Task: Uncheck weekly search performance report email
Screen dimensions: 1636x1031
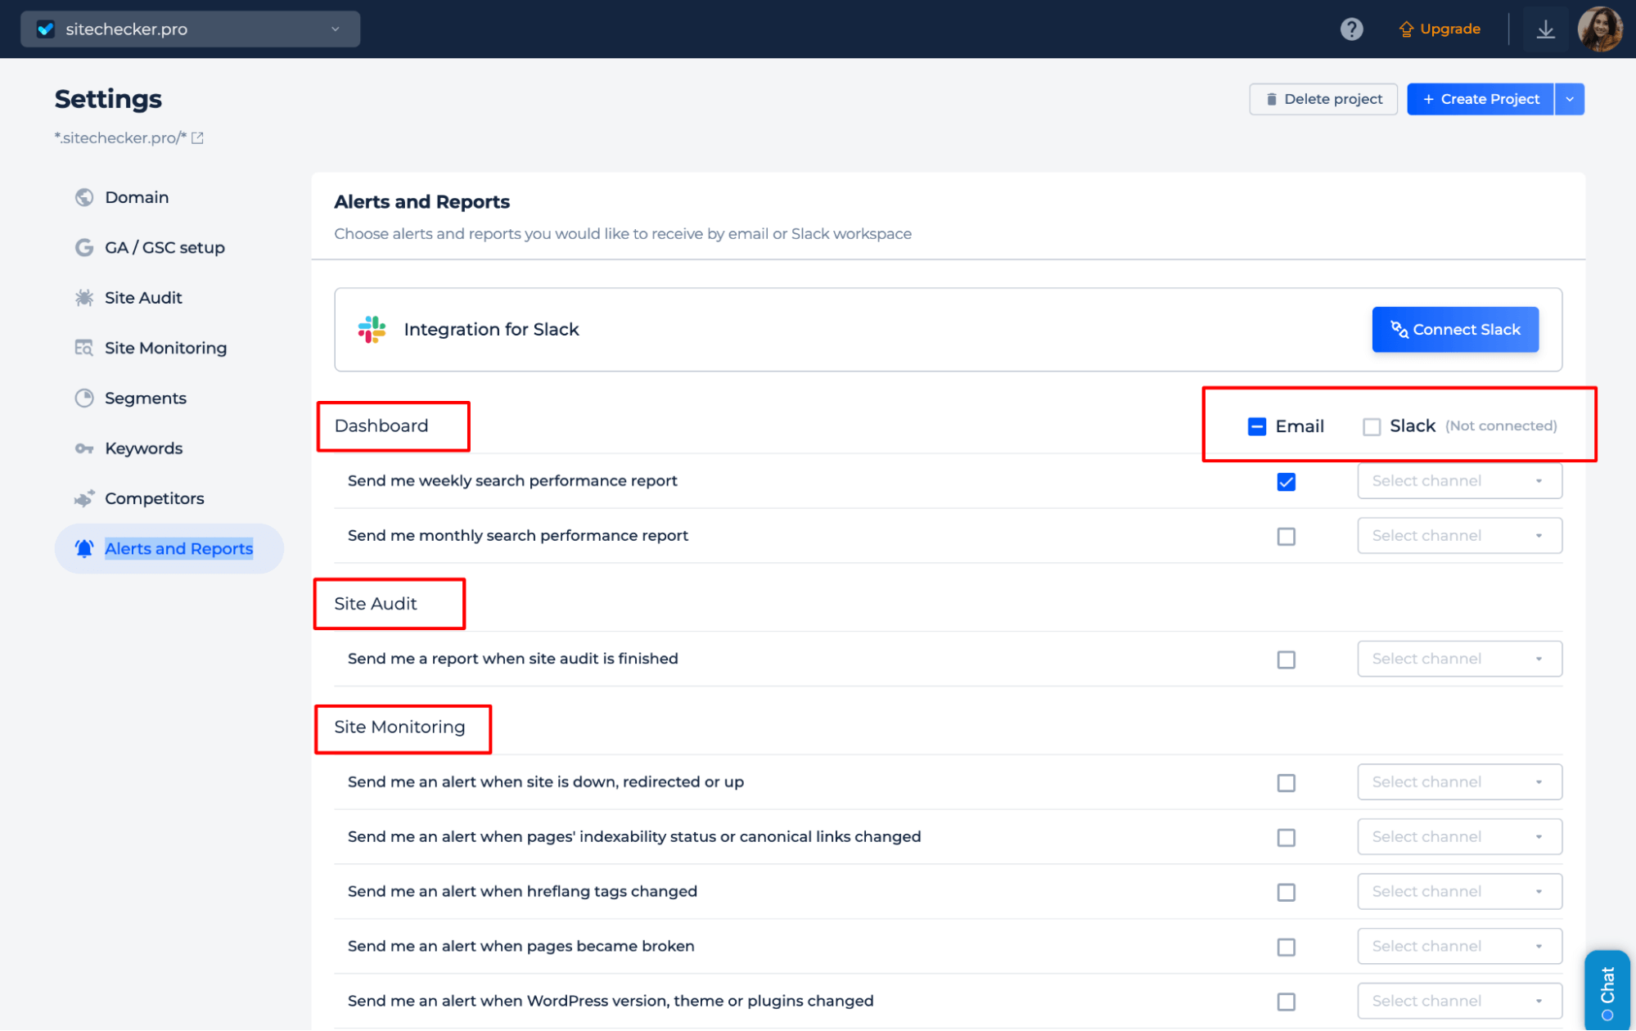Action: click(x=1286, y=482)
